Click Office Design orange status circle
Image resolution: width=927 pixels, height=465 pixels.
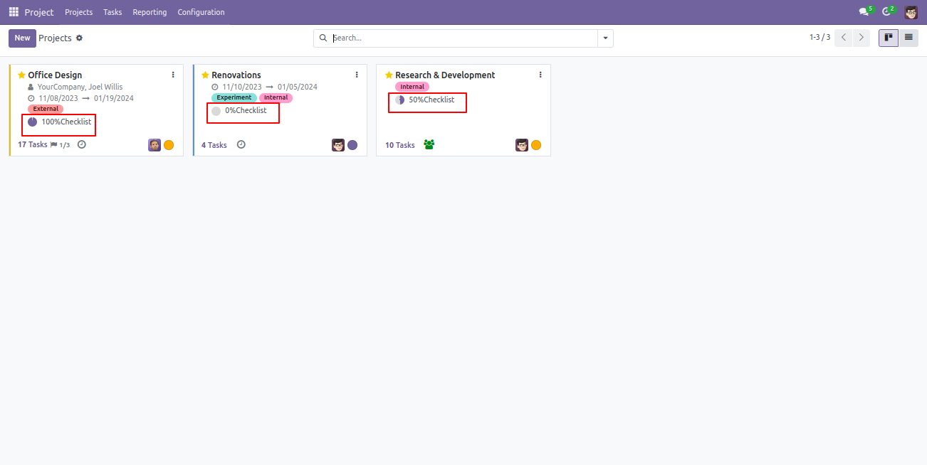coord(169,145)
